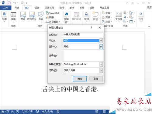
Task: Collapse the ribbon with the caret
Action: tap(149, 27)
